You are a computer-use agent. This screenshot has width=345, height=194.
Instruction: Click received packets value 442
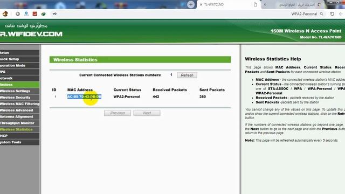point(156,96)
